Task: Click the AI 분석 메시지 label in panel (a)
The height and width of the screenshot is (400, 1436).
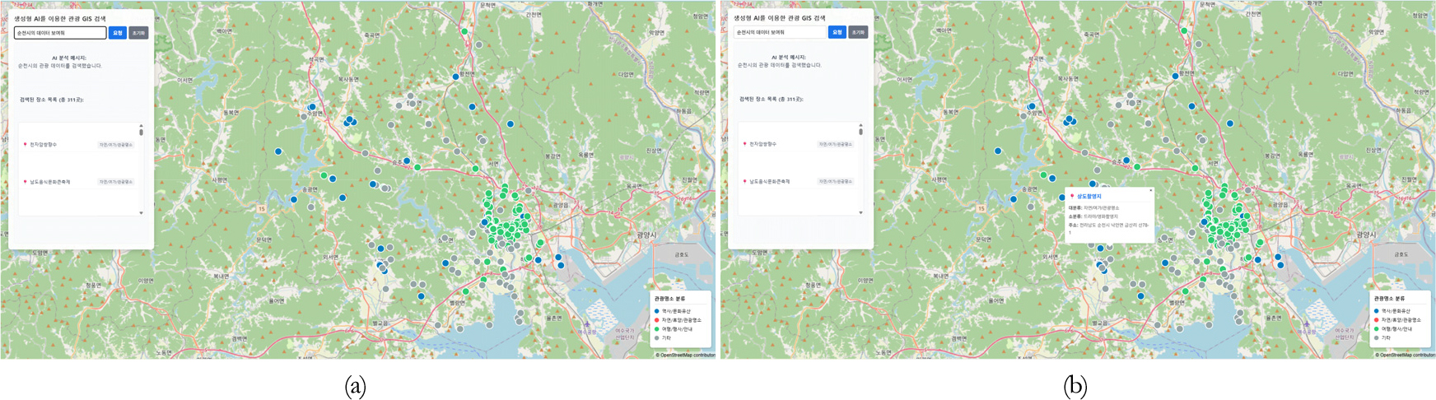Action: (x=68, y=58)
